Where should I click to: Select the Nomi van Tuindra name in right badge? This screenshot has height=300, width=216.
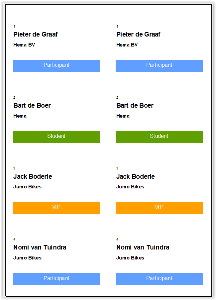(143, 248)
